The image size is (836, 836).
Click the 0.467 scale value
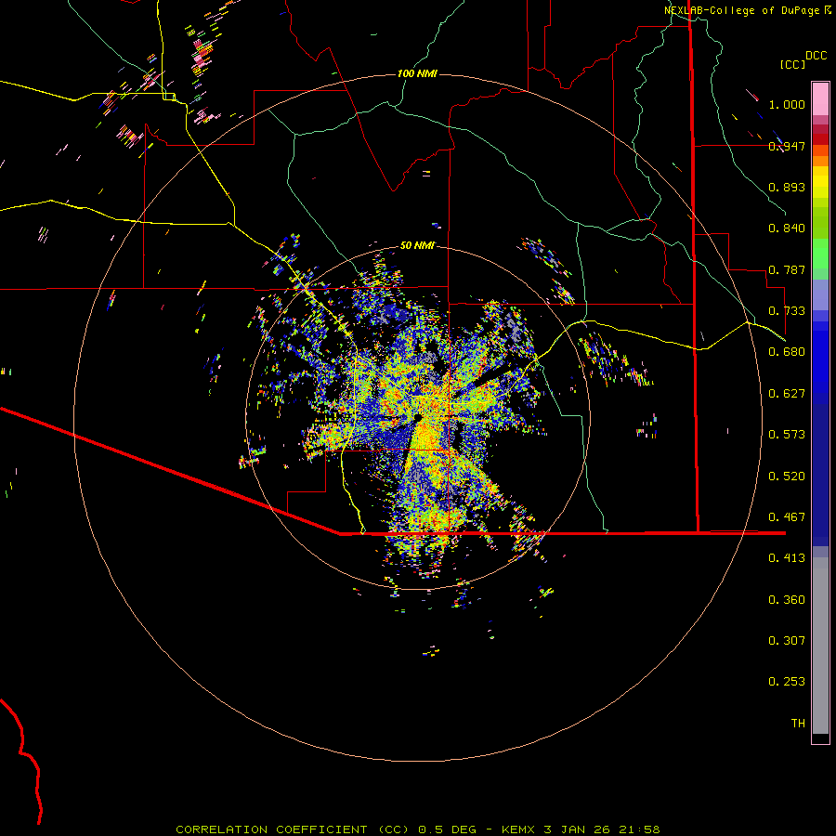[787, 517]
